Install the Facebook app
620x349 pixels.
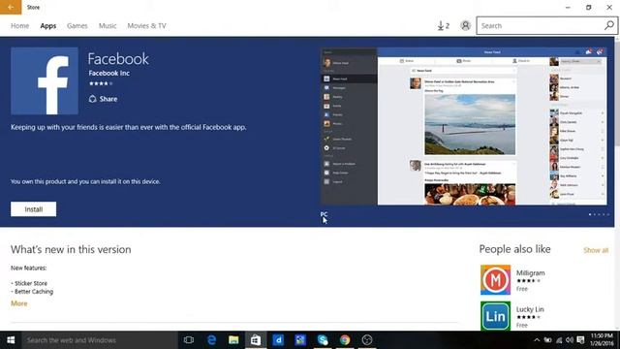point(34,209)
